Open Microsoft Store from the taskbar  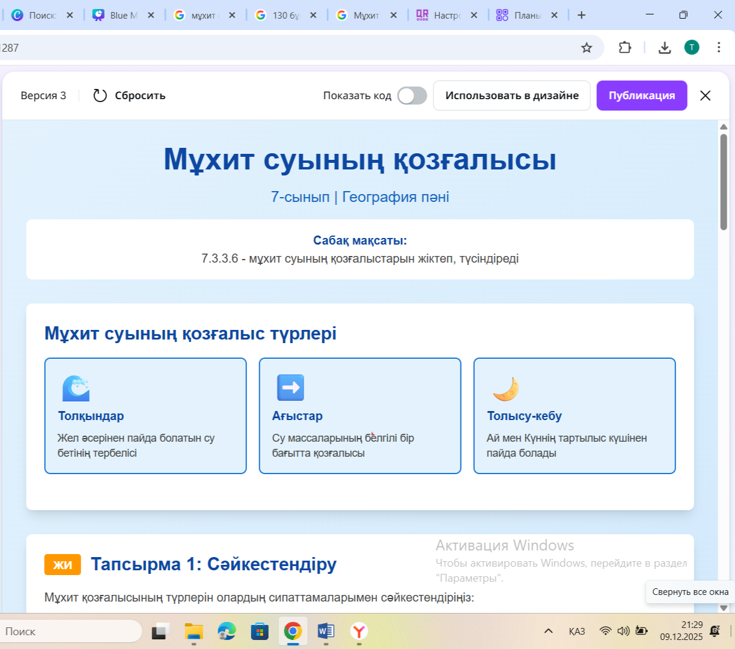[x=260, y=632]
